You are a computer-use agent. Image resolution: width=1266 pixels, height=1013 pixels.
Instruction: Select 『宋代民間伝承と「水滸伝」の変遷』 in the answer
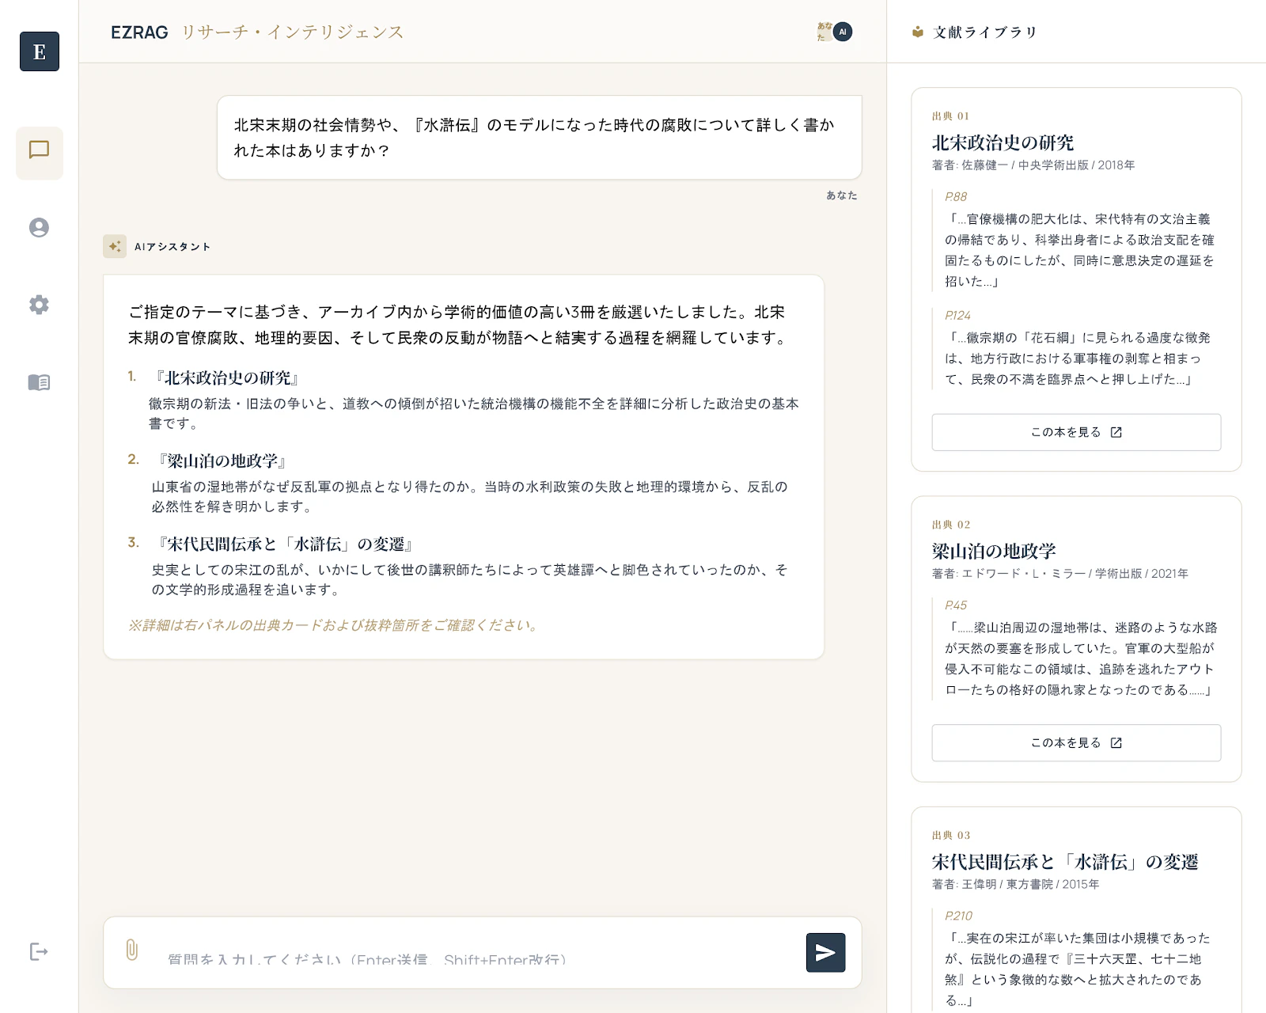286,544
